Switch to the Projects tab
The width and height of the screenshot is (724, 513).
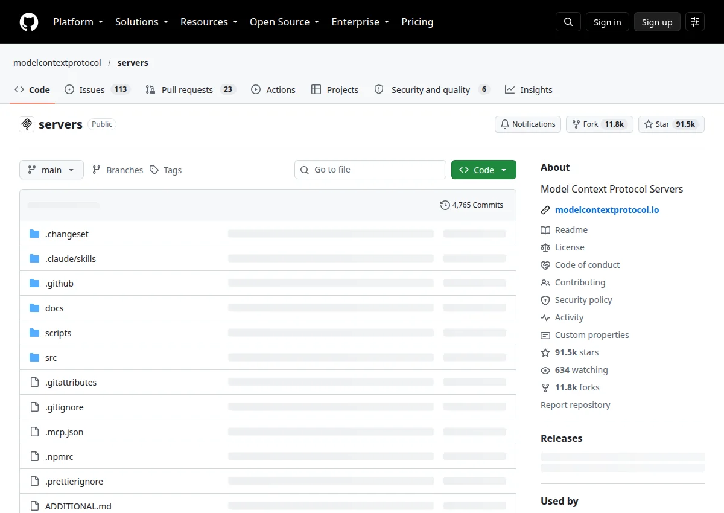pos(335,90)
